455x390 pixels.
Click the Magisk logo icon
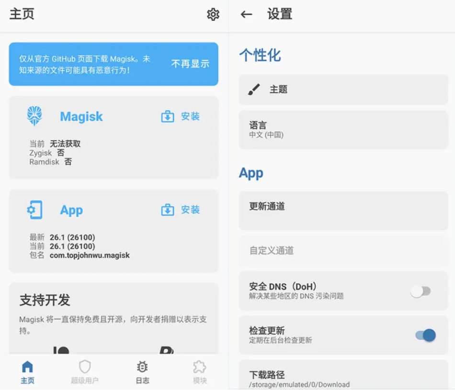click(35, 116)
